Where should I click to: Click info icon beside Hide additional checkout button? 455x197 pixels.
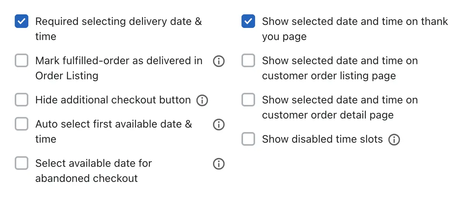[202, 100]
